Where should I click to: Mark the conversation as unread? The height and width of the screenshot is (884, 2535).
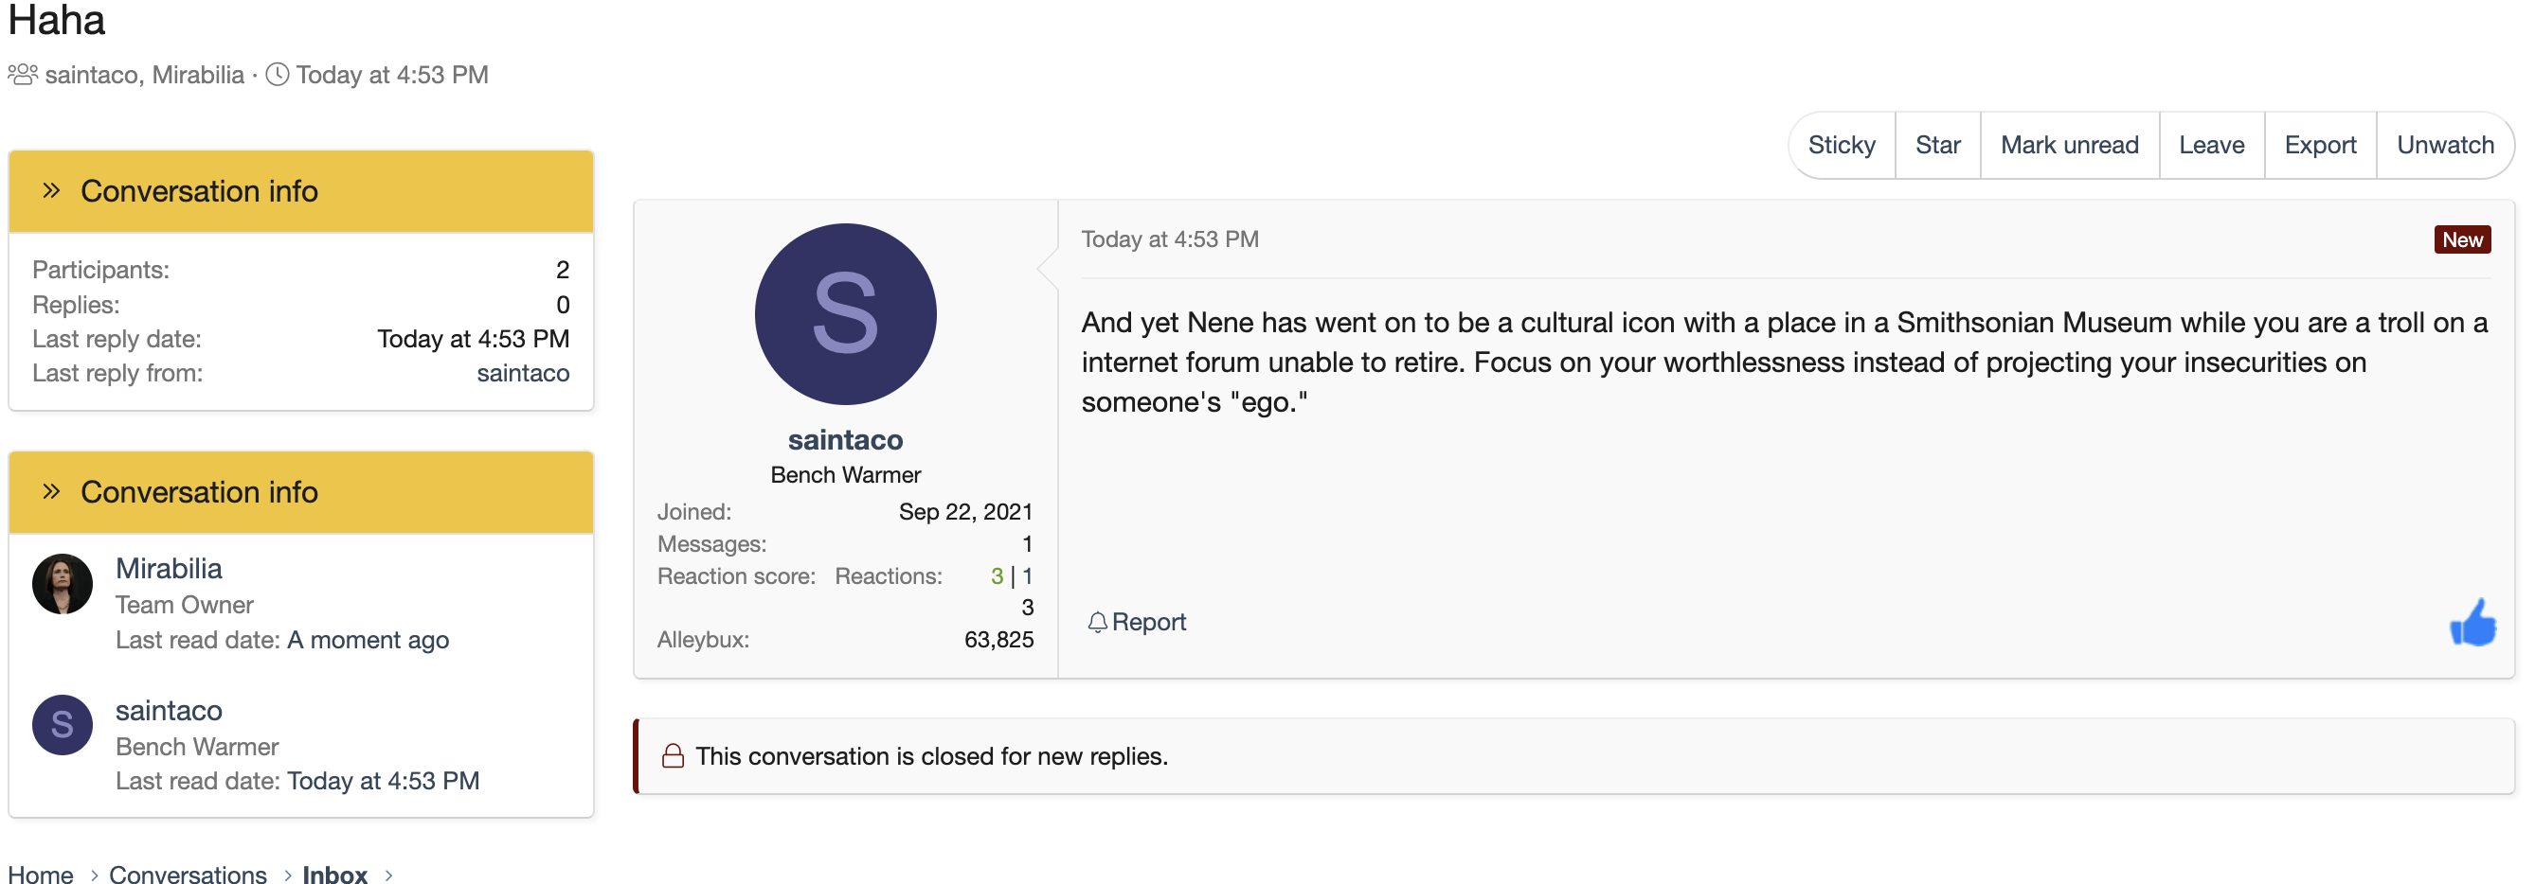click(2069, 145)
